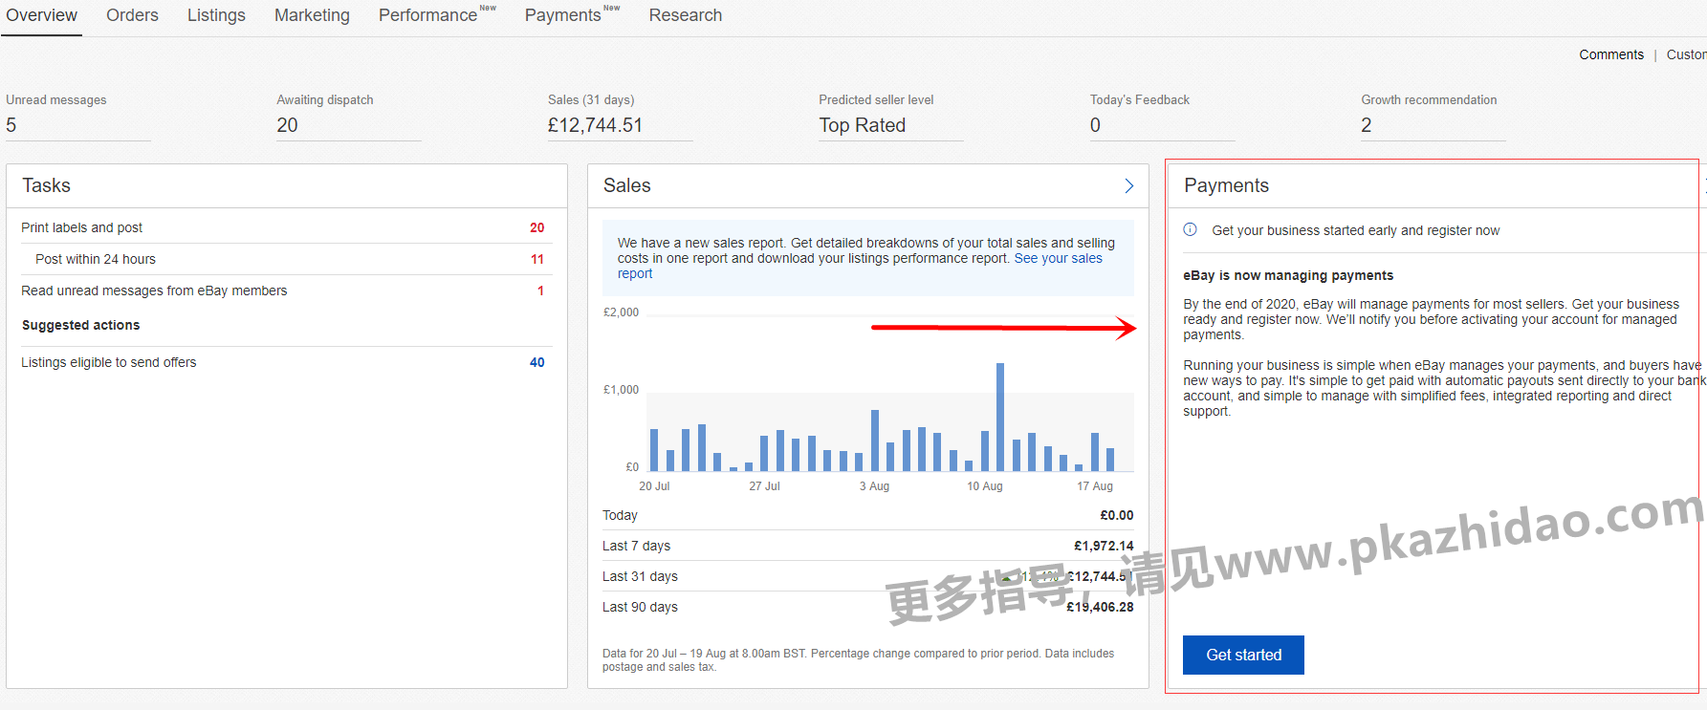The height and width of the screenshot is (710, 1707).
Task: Open the See your sales report link
Action: [x=1059, y=258]
